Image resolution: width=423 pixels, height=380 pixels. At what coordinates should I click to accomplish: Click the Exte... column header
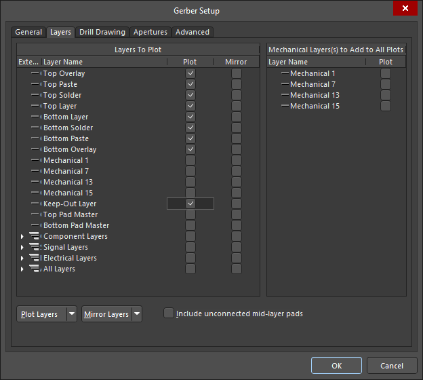[x=28, y=62]
